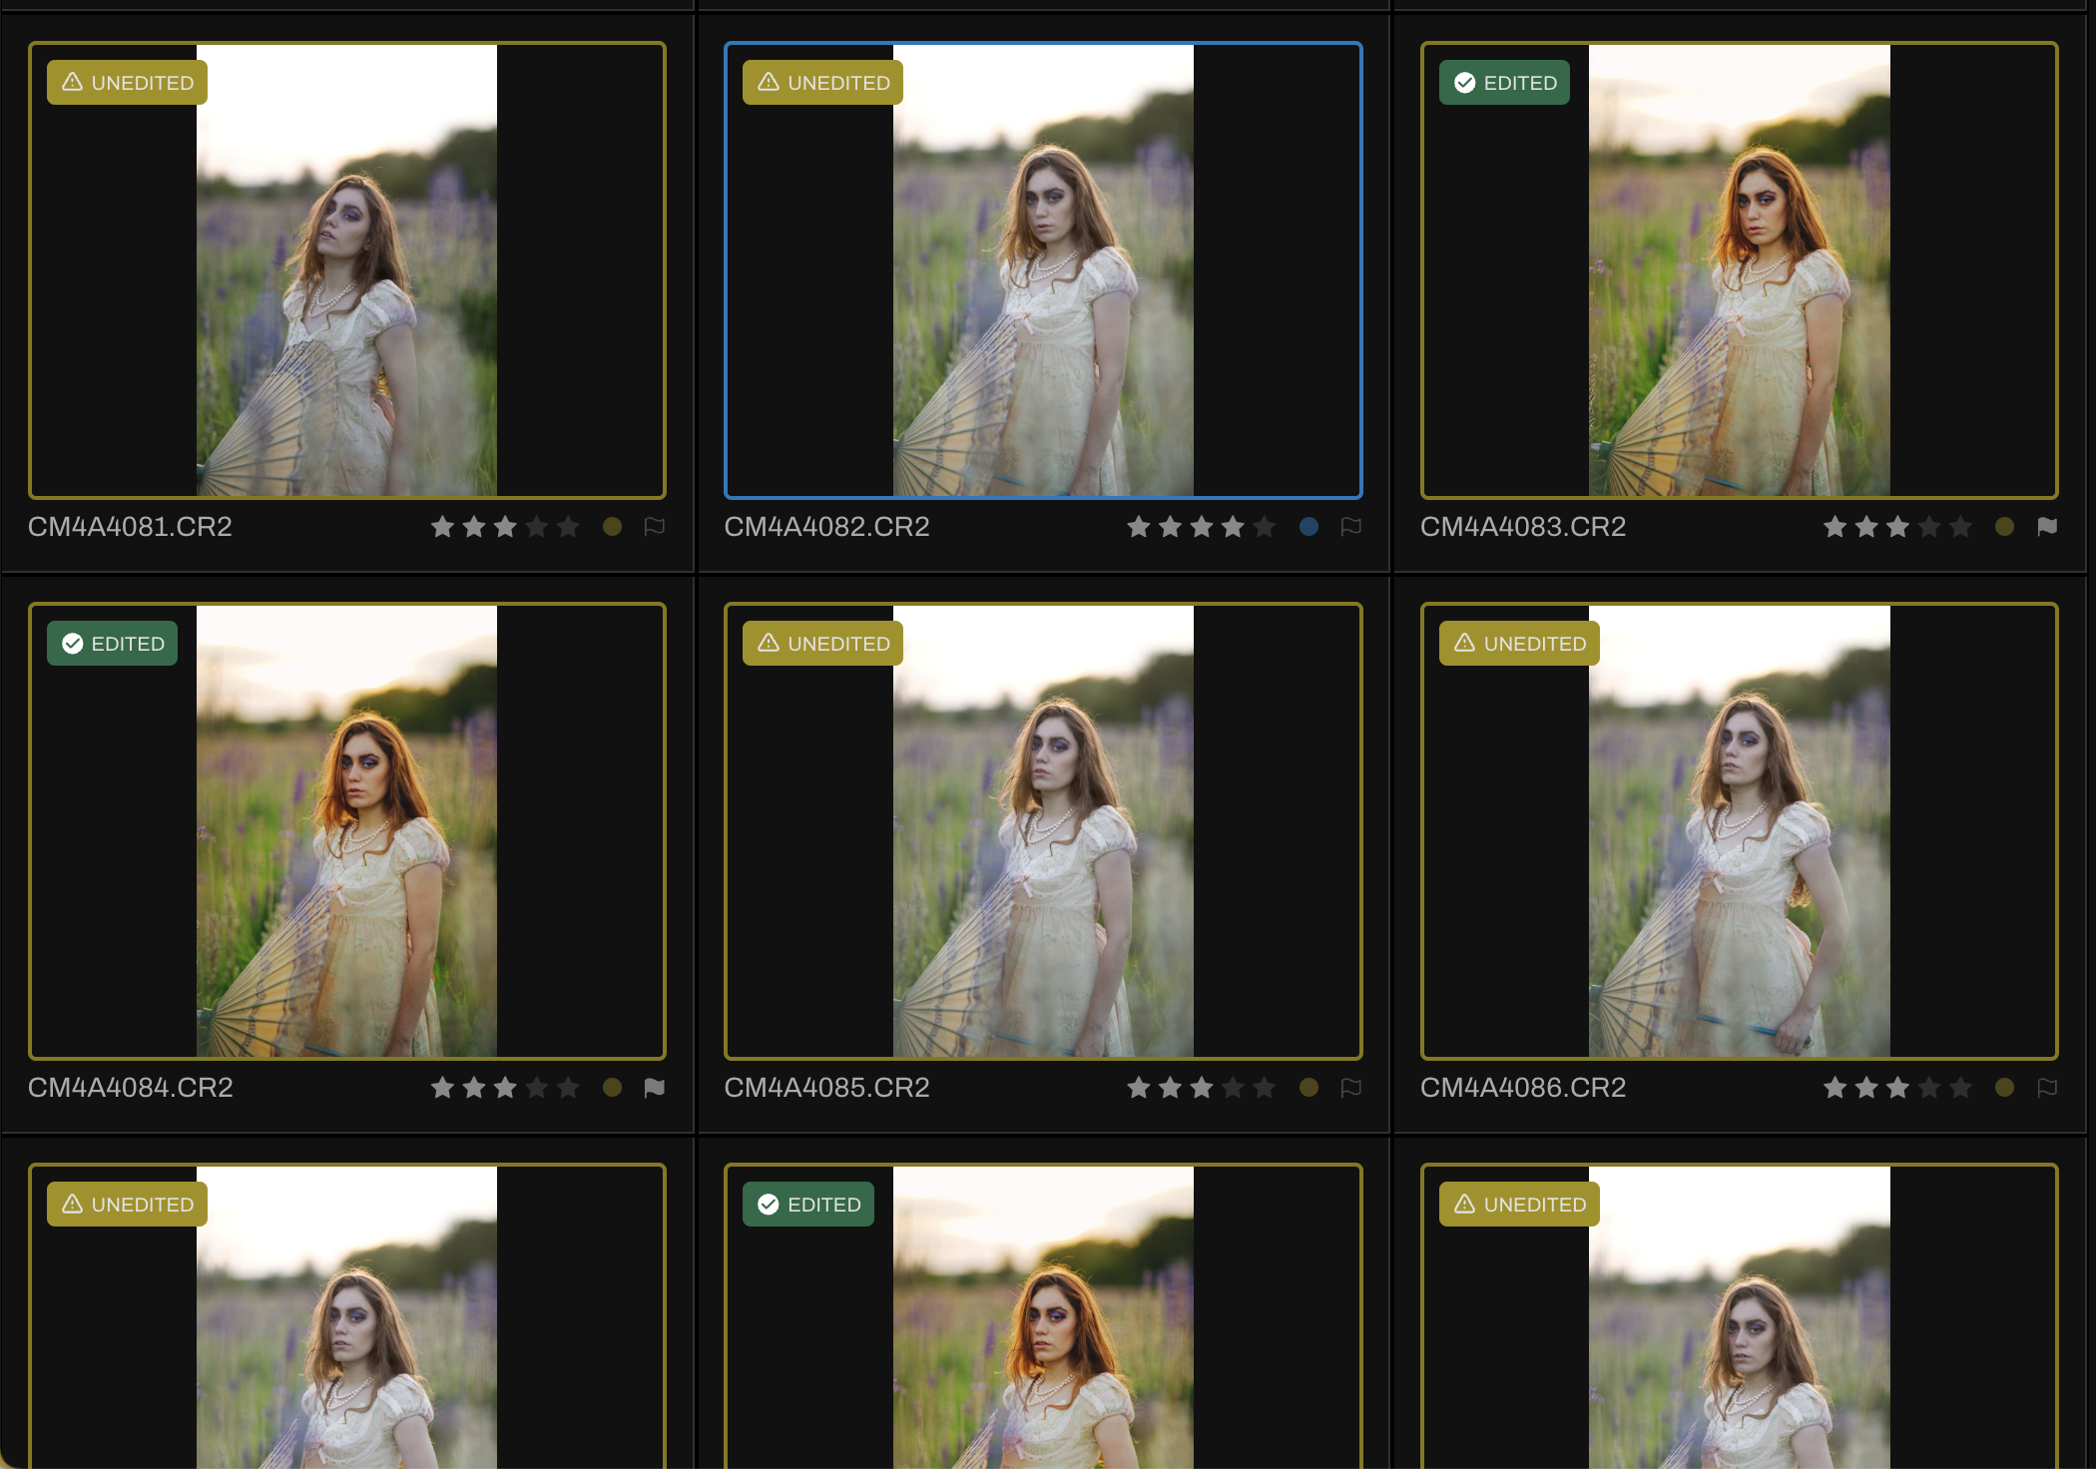Select the CM4A4086.CR2 photo thumbnail

pyautogui.click(x=1739, y=831)
